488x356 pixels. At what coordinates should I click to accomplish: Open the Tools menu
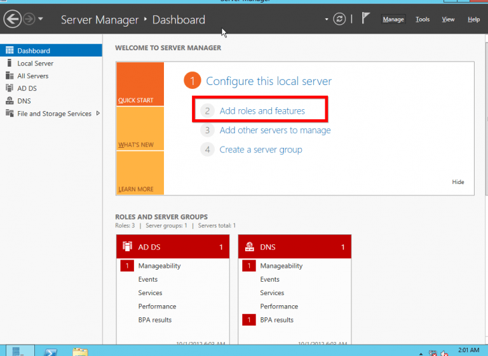423,19
